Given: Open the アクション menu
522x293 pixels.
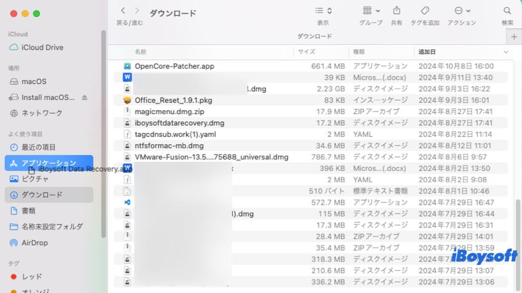Looking at the screenshot, I should pos(462,10).
